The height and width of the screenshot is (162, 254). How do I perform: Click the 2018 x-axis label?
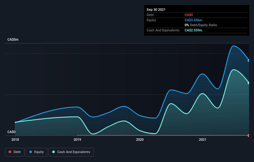(15, 140)
